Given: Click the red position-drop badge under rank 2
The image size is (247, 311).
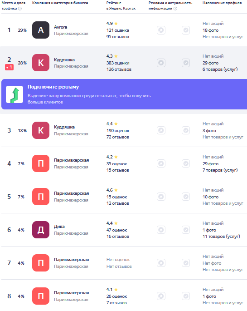Looking at the screenshot, I should point(10,68).
